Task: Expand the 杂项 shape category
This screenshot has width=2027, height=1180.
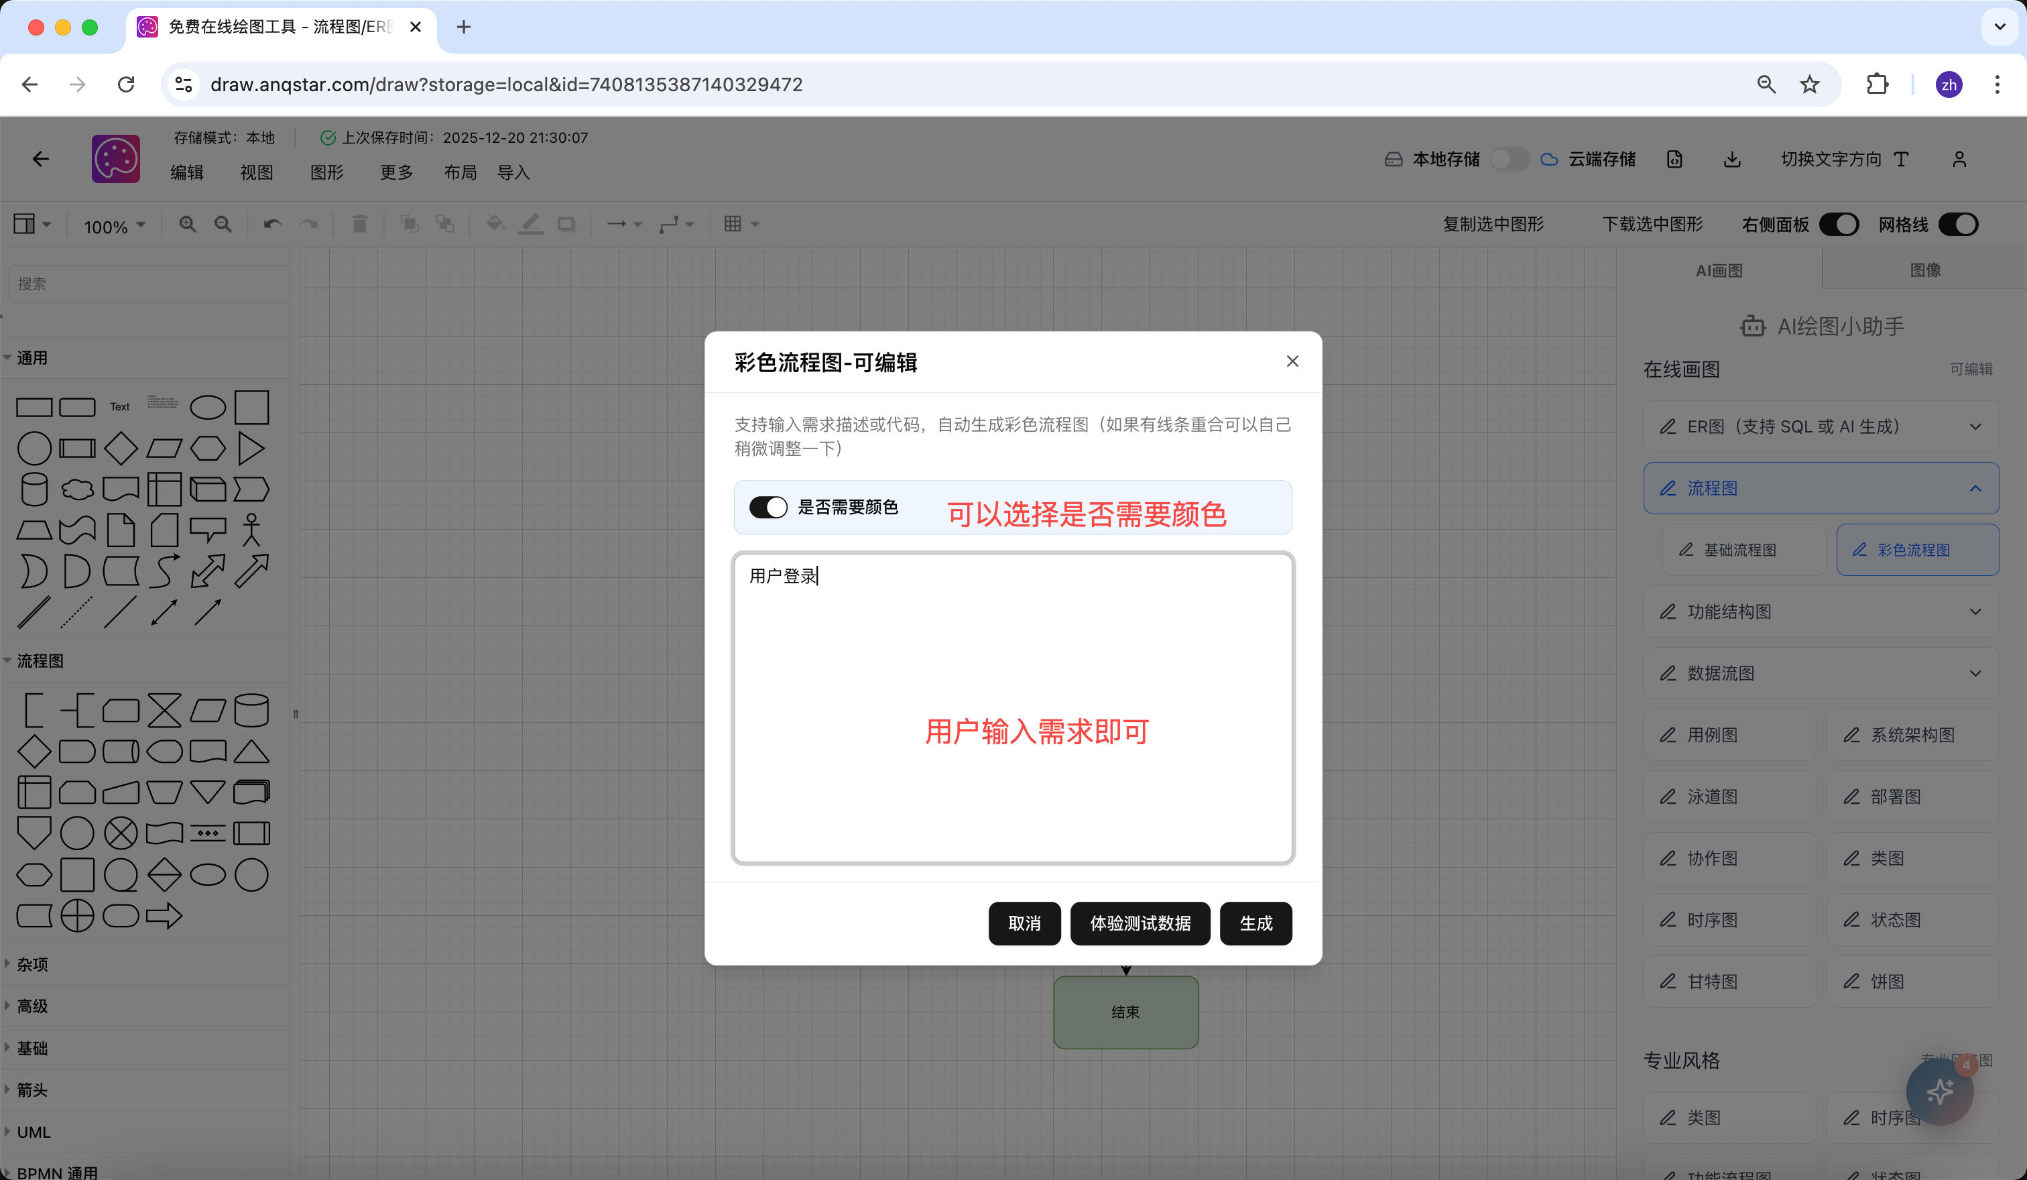Action: point(32,964)
